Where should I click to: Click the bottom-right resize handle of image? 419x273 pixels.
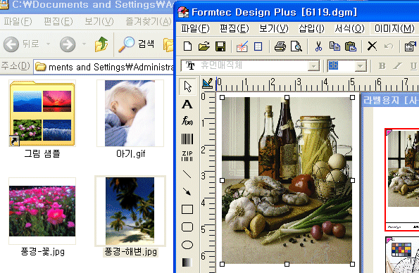[352, 264]
